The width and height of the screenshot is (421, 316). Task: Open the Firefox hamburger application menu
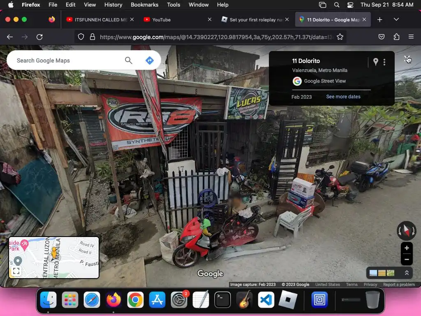[x=411, y=37]
